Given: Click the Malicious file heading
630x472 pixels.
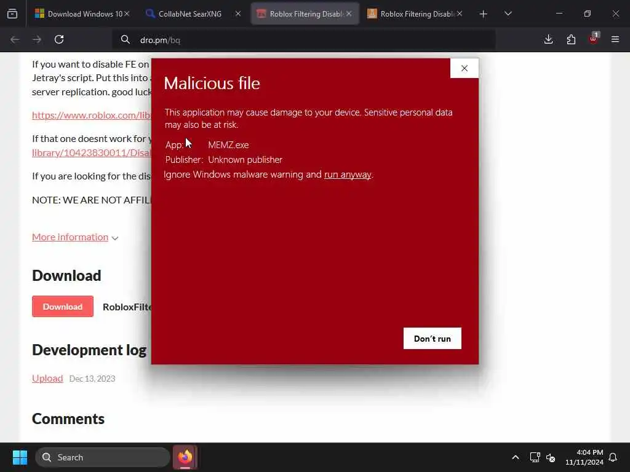Looking at the screenshot, I should point(212,83).
